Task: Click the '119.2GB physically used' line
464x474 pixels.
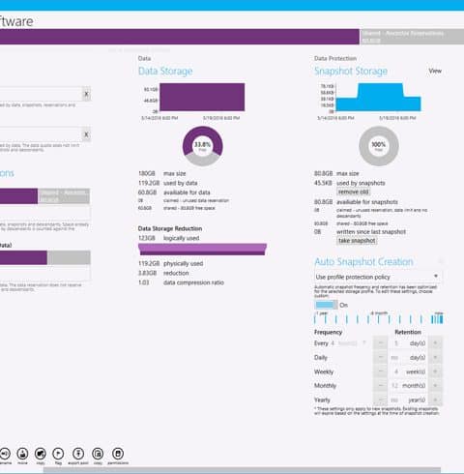Action: coord(170,263)
